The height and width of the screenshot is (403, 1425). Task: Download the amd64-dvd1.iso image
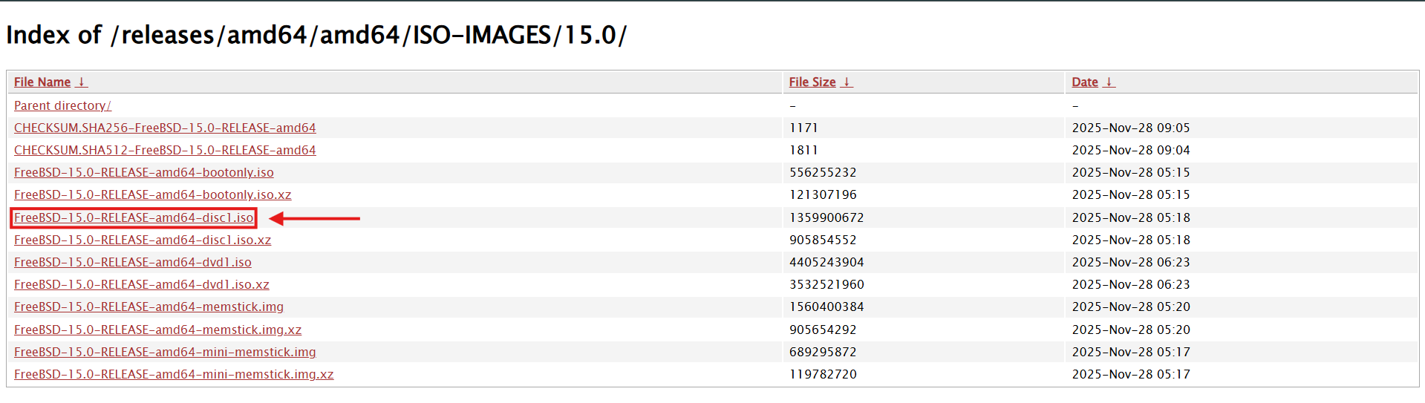pos(133,262)
